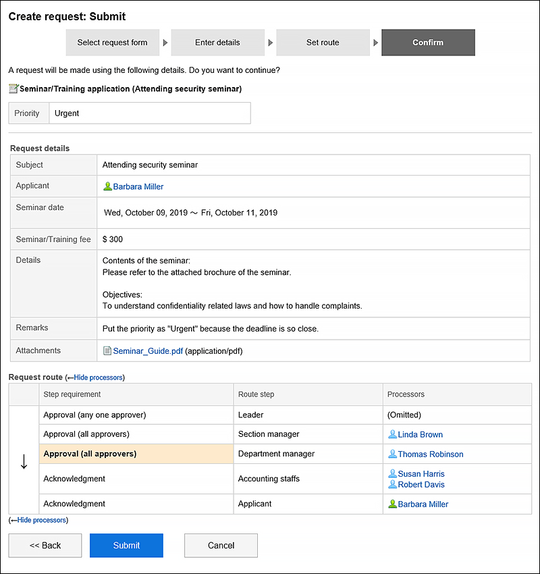Open Thomas Robinson's profile
The height and width of the screenshot is (574, 540).
point(430,454)
